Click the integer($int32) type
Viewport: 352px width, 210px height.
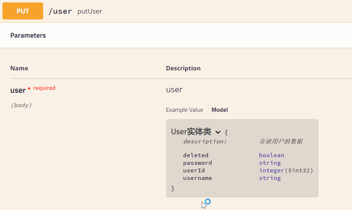(x=286, y=170)
